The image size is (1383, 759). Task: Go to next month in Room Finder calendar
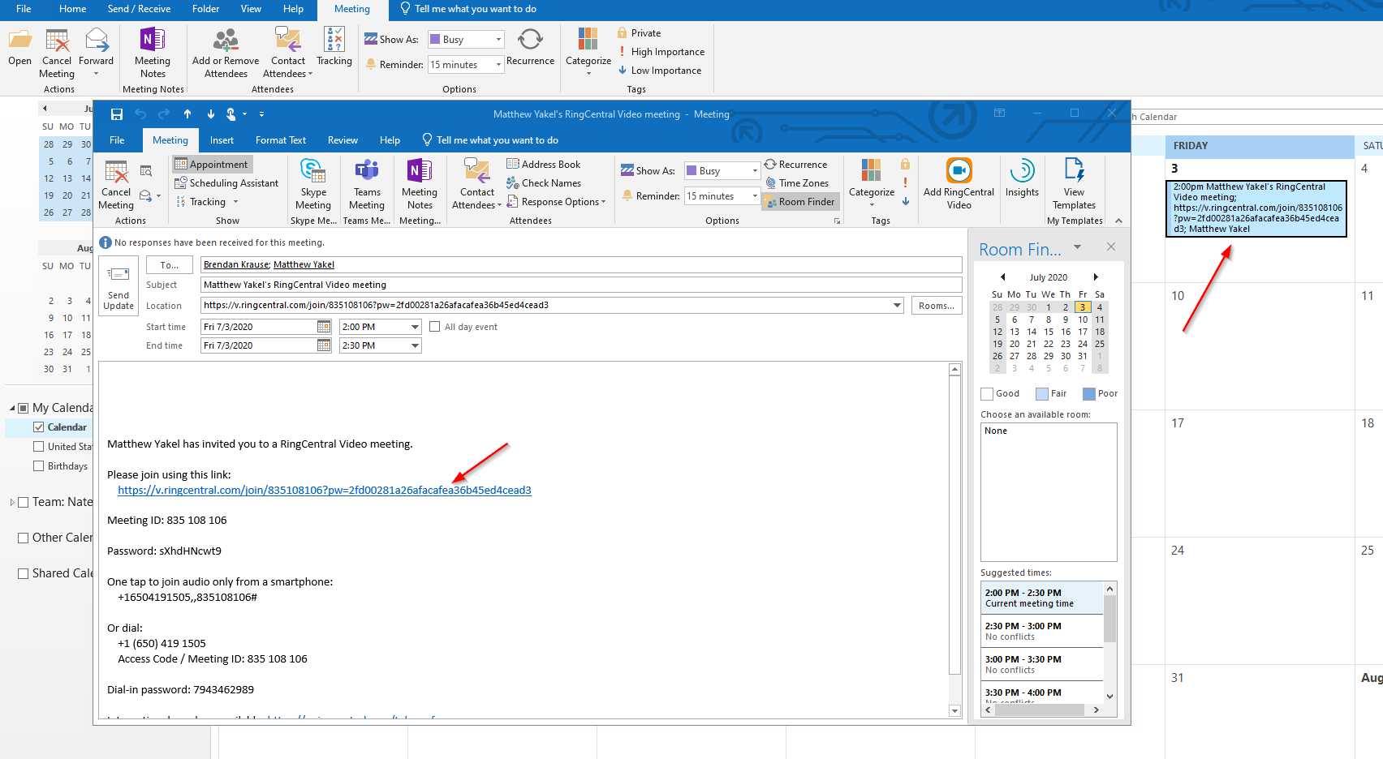click(x=1096, y=277)
